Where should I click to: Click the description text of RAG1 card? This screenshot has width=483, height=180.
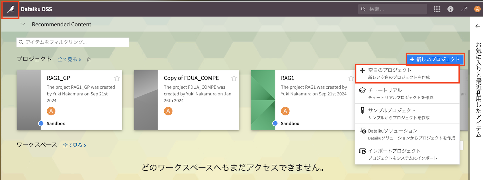(x=314, y=91)
